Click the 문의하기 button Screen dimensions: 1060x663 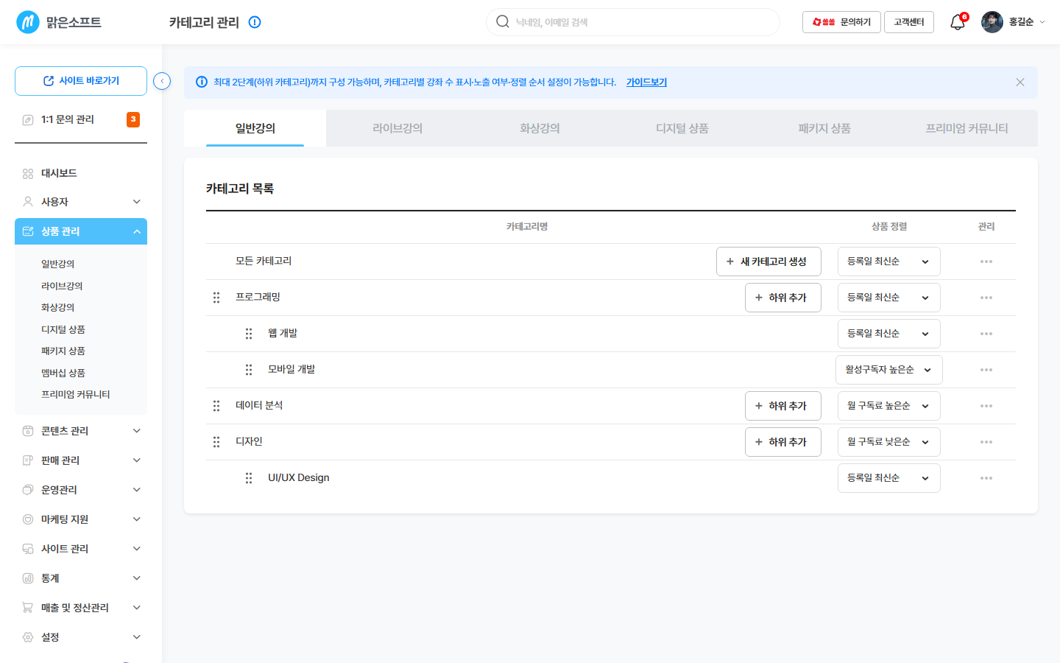[x=841, y=22]
